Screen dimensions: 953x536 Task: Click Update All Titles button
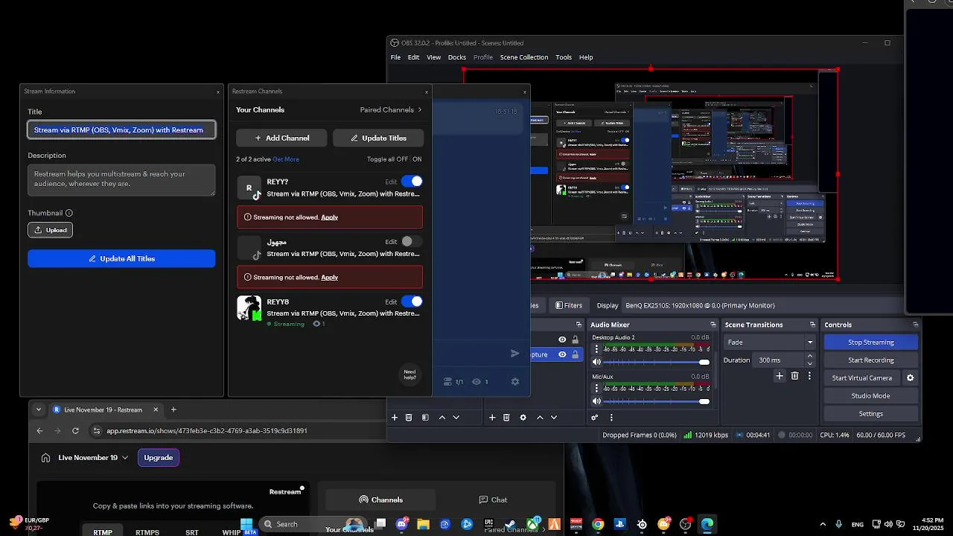coord(121,258)
